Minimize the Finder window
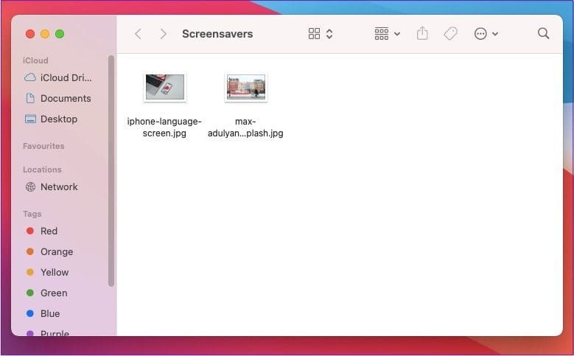574x356 pixels. coord(45,34)
